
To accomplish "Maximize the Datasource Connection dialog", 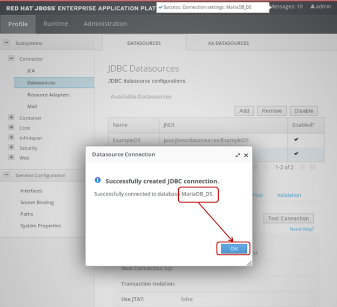I will [x=238, y=155].
